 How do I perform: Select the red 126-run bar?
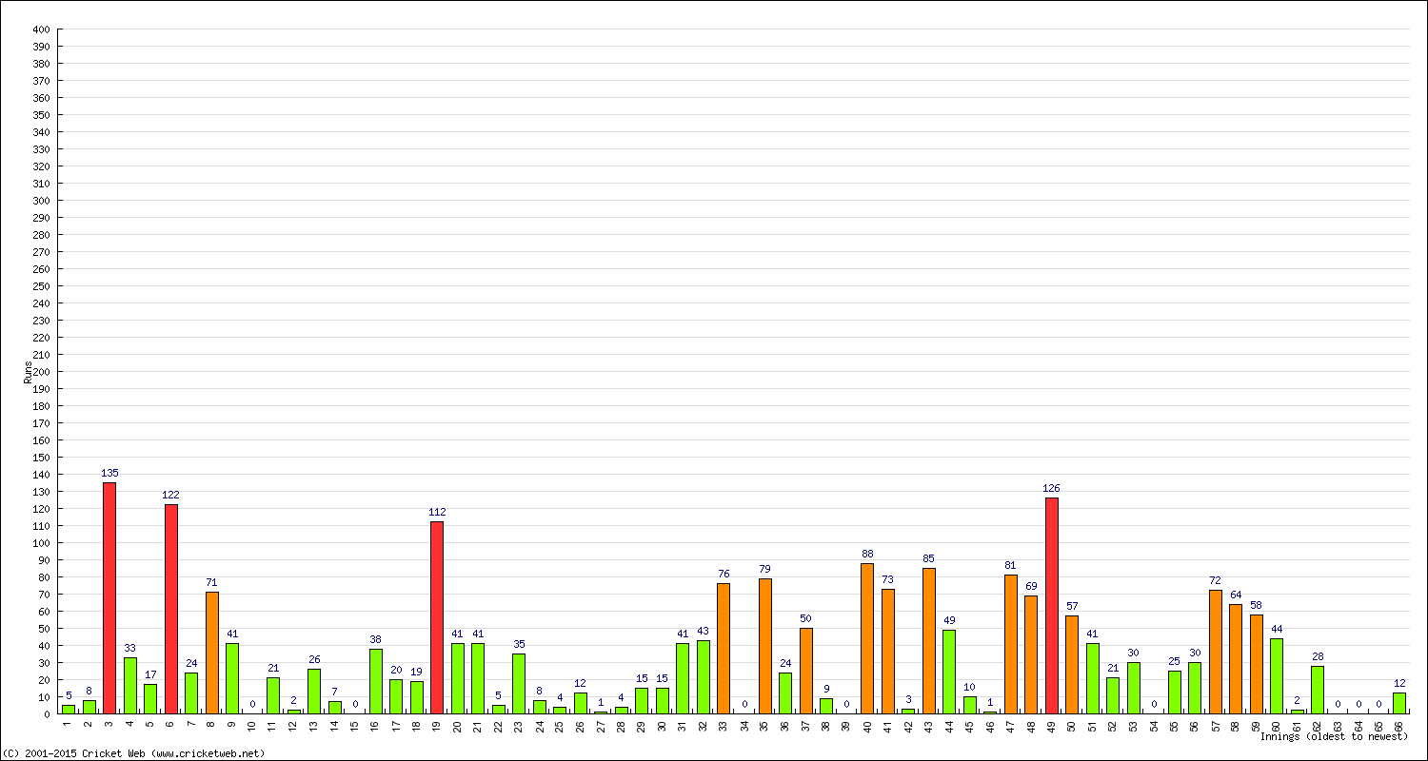click(1051, 606)
